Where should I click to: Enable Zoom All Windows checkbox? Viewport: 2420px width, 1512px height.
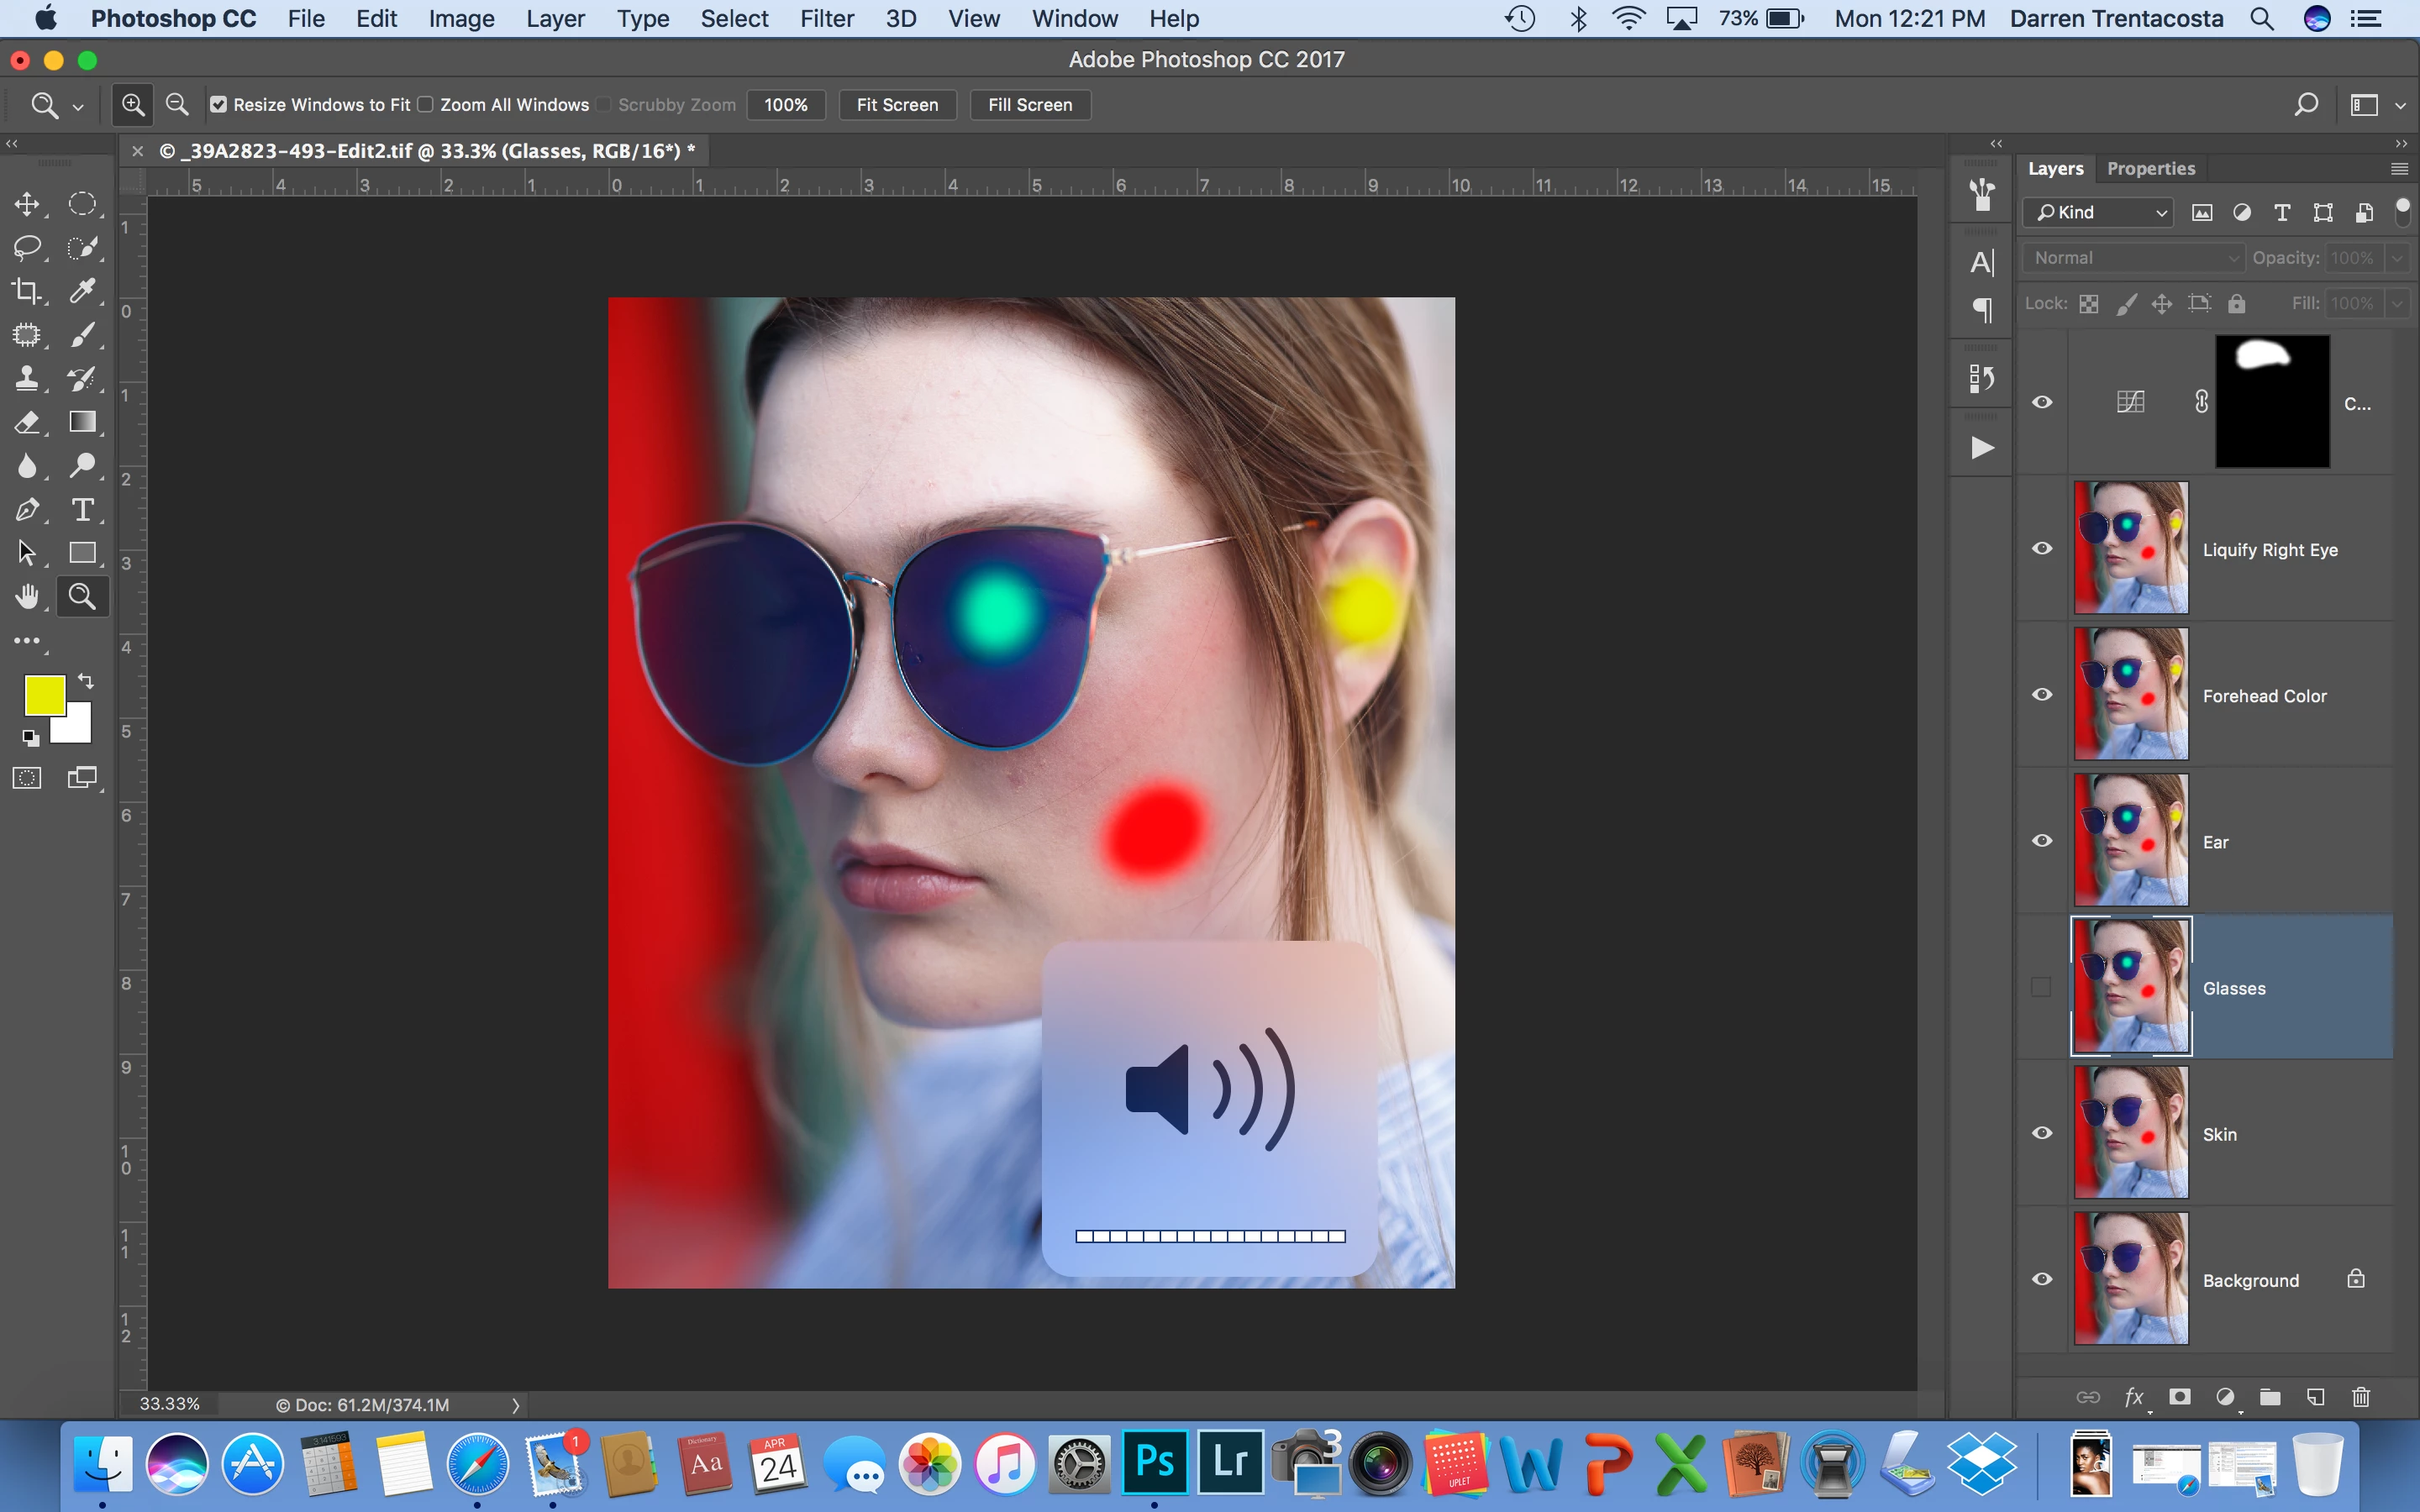pyautogui.click(x=425, y=105)
